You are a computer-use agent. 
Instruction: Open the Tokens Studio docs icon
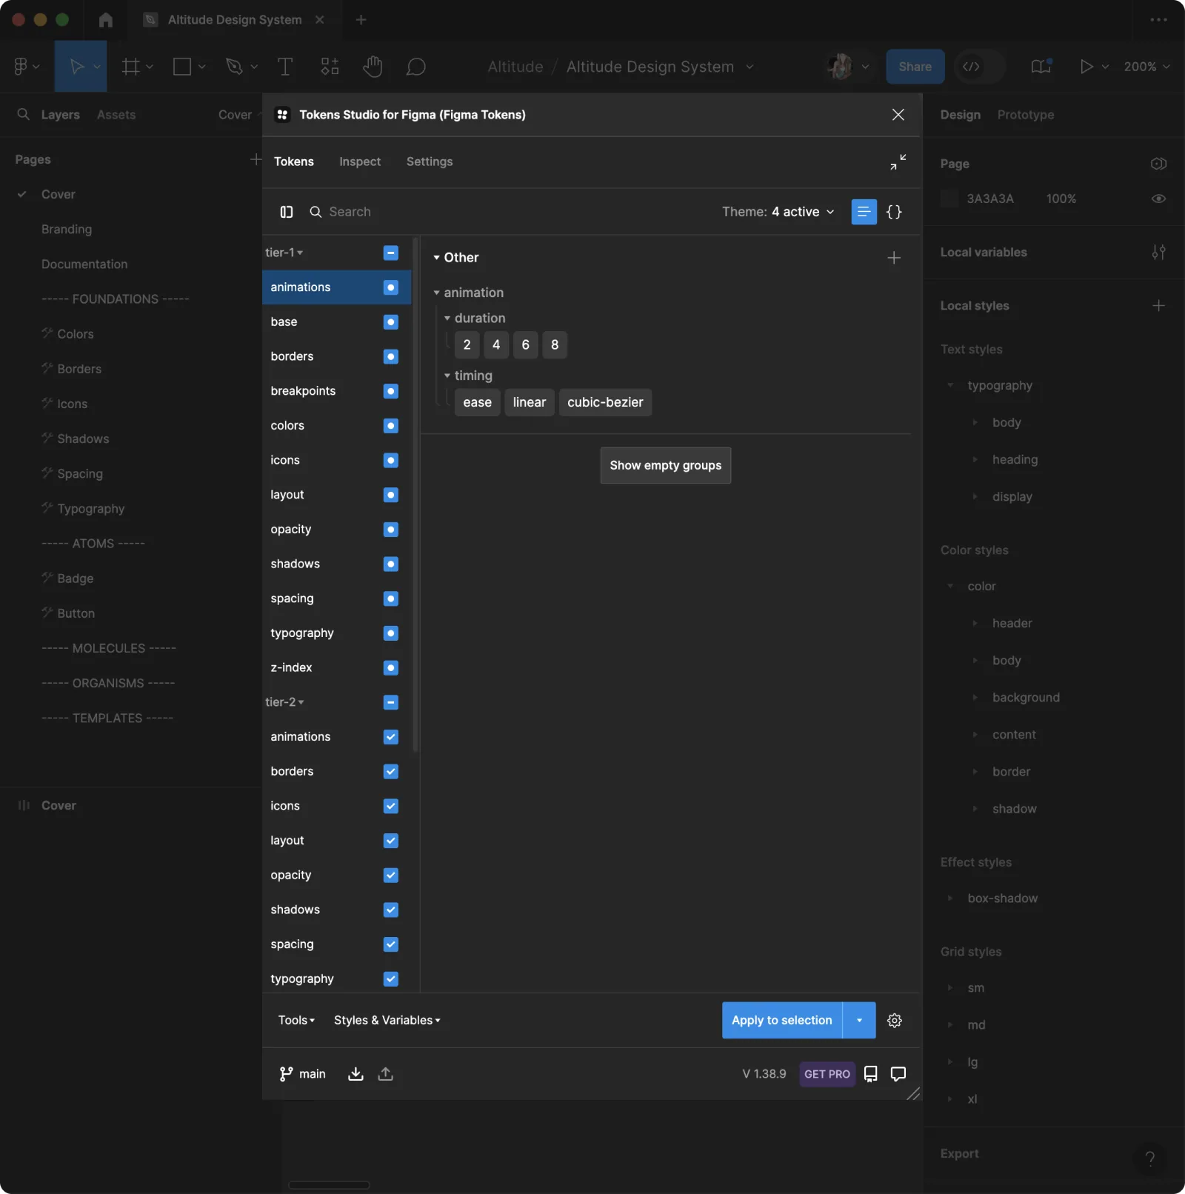click(871, 1074)
